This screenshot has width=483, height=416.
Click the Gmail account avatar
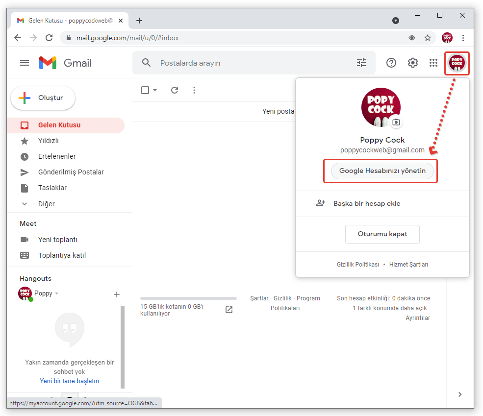457,63
